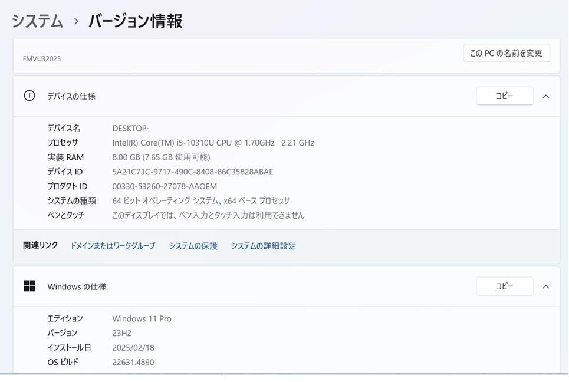Select the RAM value 8.00 GB
569x382 pixels.
pos(161,157)
